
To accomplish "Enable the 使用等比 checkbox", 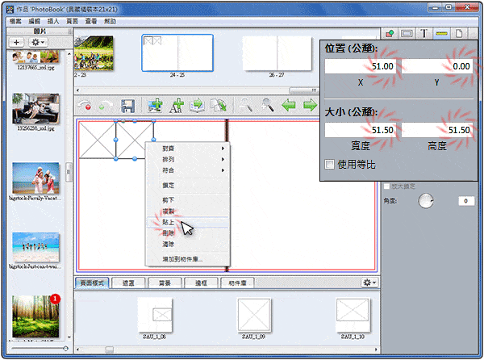I will click(329, 165).
